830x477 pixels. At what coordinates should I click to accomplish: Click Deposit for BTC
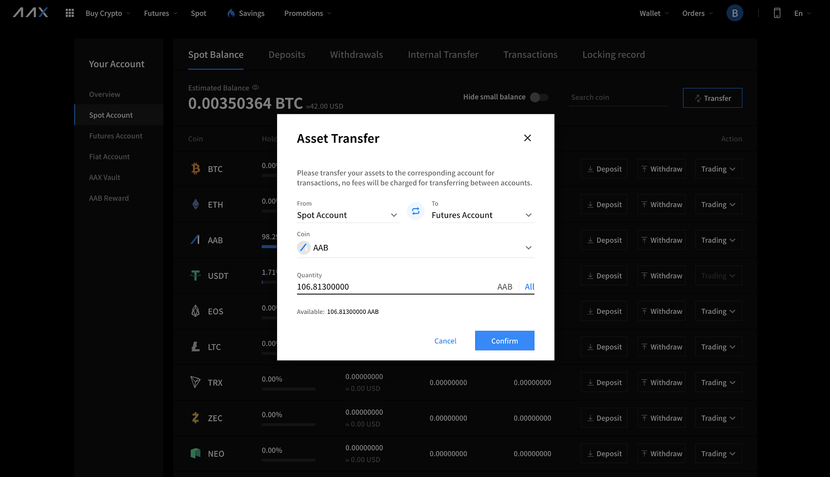pos(604,169)
